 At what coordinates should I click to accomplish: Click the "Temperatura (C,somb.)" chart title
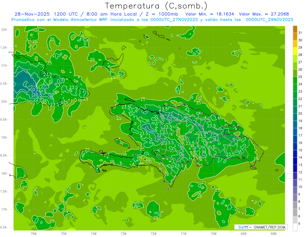(x=156, y=6)
